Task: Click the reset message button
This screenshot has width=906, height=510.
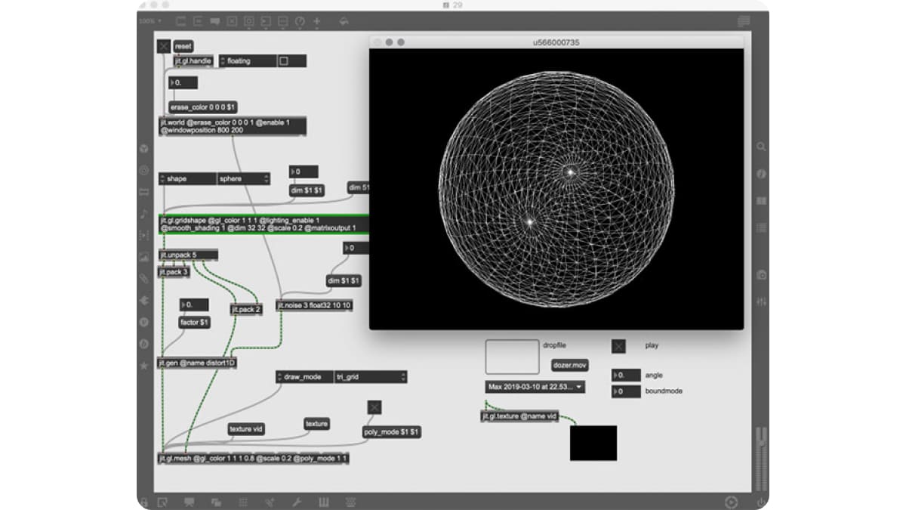Action: [x=183, y=47]
